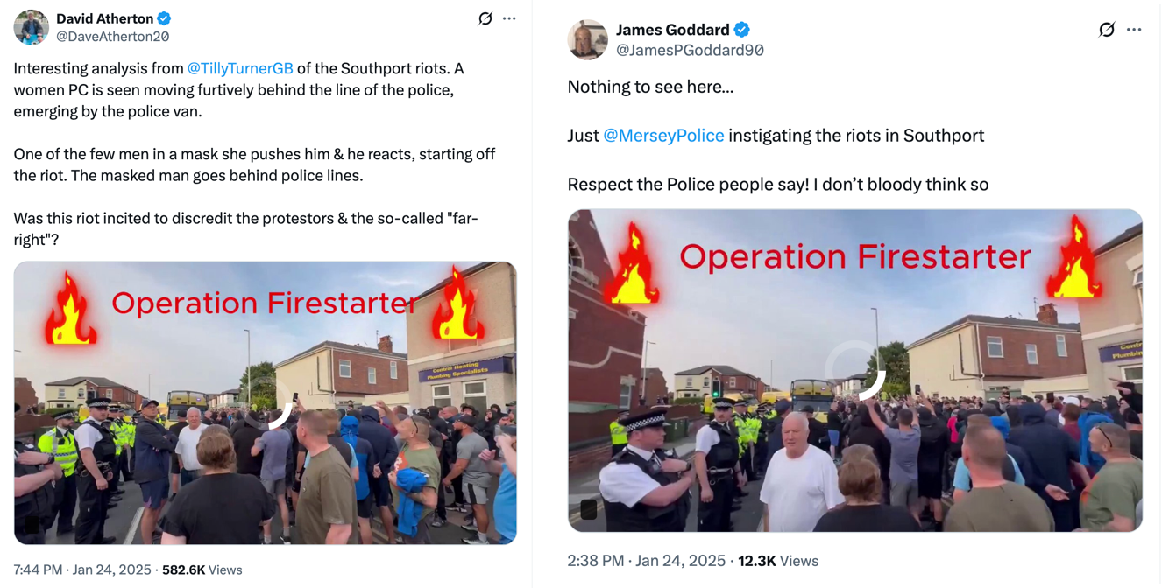Open James Goddard's profile avatar
Screen dimensions: 1169x588
(x=587, y=39)
